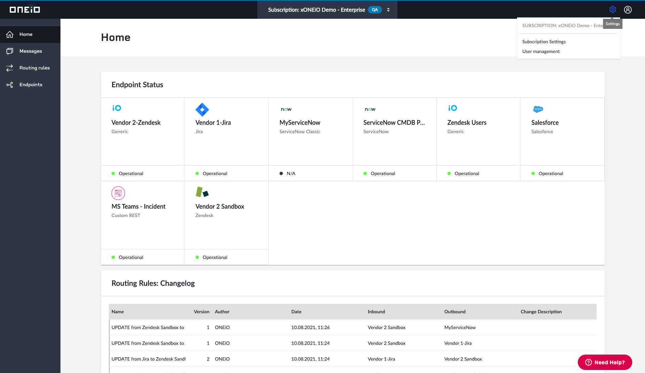Open Endpoints in the sidebar
The width and height of the screenshot is (645, 373).
[30, 85]
